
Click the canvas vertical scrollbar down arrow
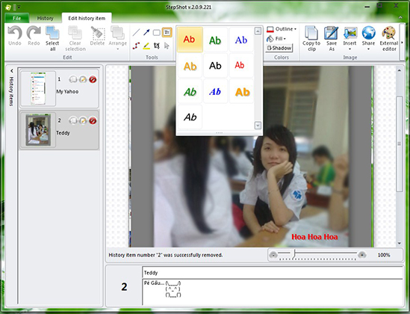click(400, 243)
